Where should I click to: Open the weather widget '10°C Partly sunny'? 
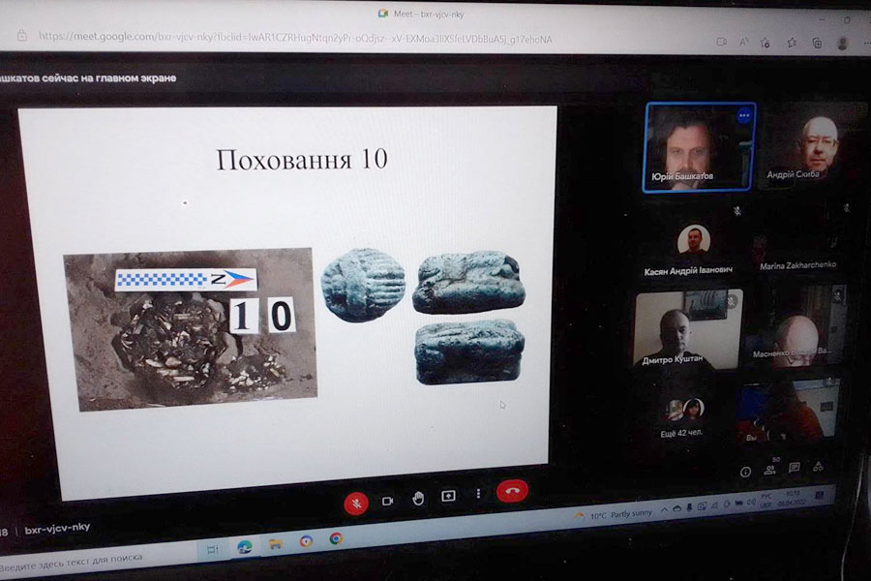tap(614, 515)
